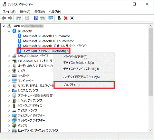Collapse the Bluetooth category
The width and height of the screenshot is (154, 140).
[x=9, y=31]
